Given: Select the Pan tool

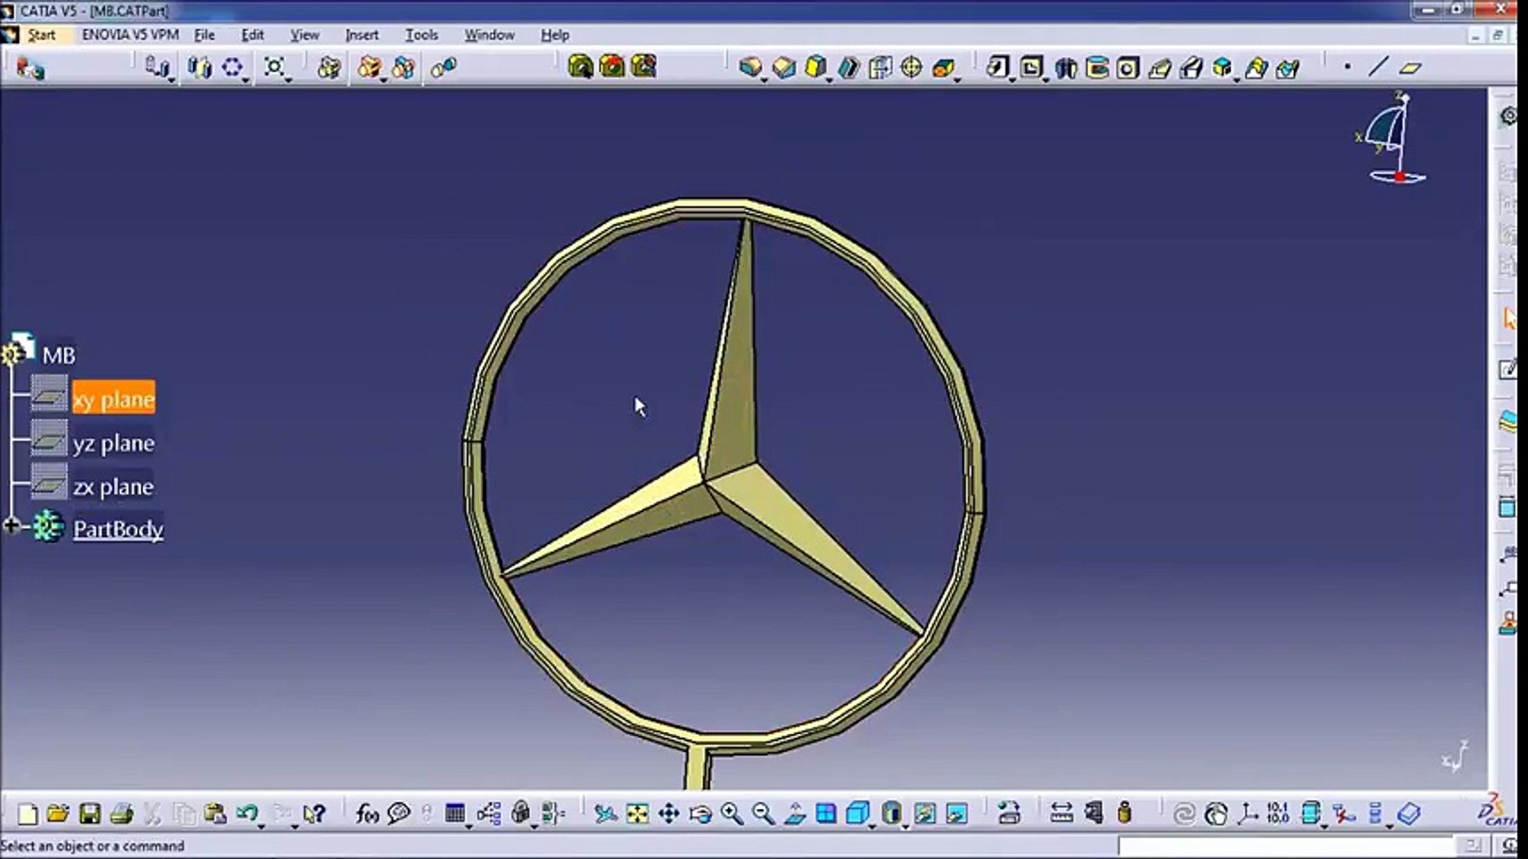Looking at the screenshot, I should pyautogui.click(x=667, y=814).
